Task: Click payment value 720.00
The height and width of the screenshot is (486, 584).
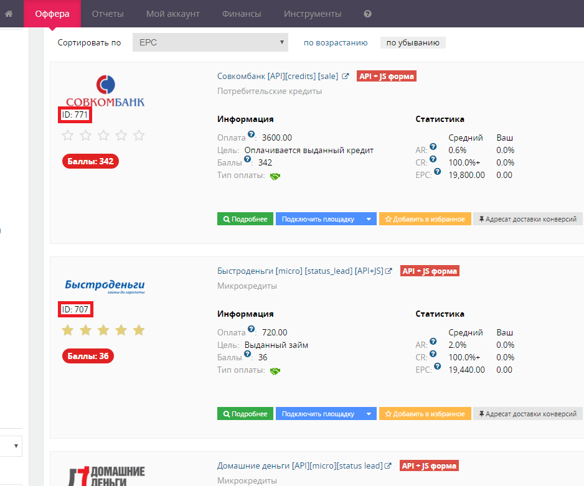Action: click(x=275, y=333)
